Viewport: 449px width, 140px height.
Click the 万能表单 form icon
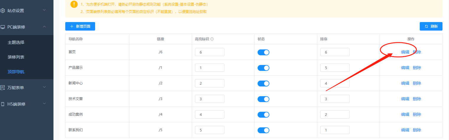[x=3, y=87]
